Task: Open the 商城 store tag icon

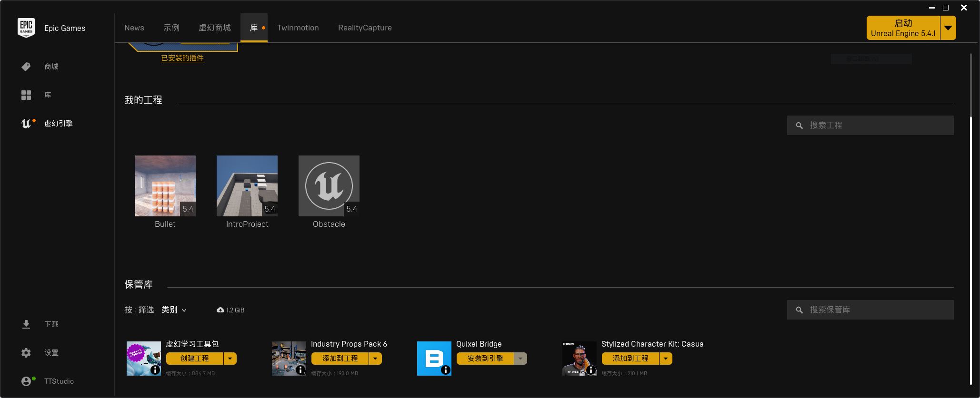Action: click(26, 67)
